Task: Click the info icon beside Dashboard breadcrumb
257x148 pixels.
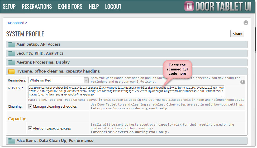Action: click(246, 23)
